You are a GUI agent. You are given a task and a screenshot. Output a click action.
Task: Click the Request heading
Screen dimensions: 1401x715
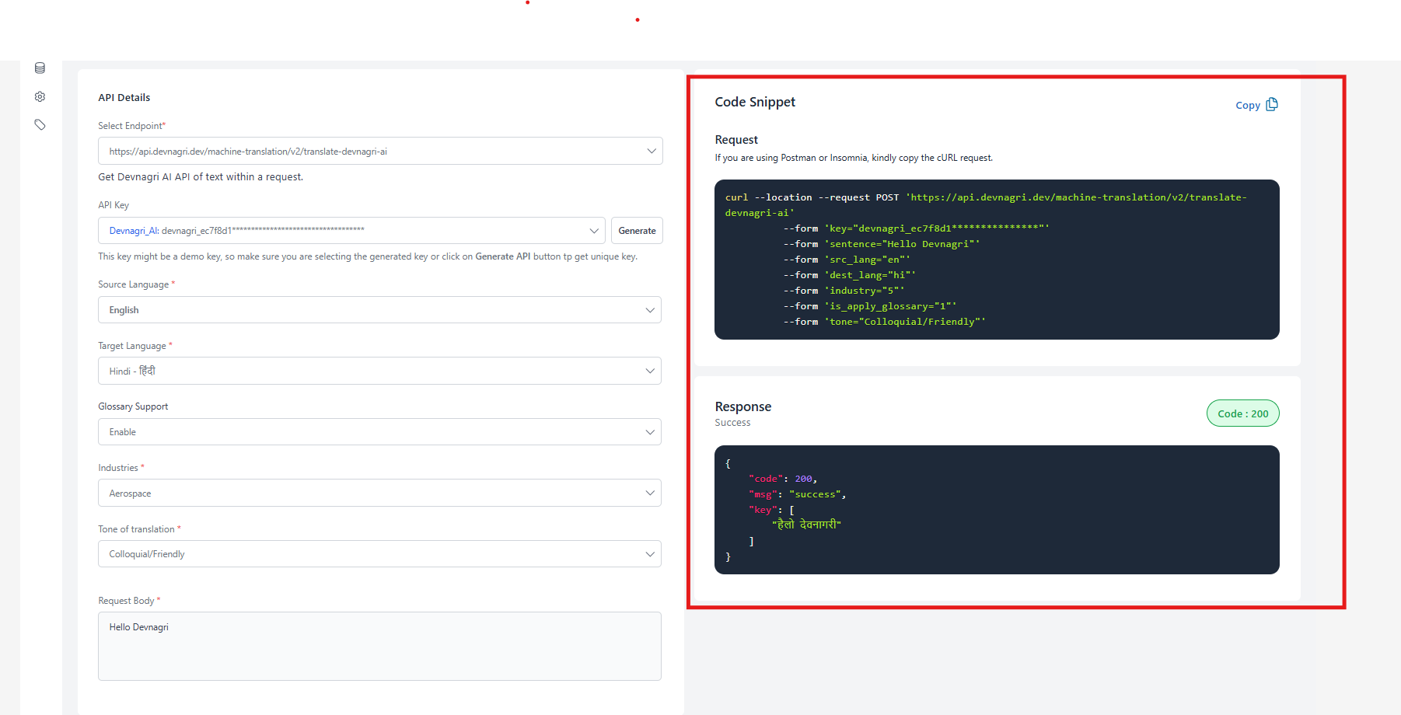click(736, 140)
